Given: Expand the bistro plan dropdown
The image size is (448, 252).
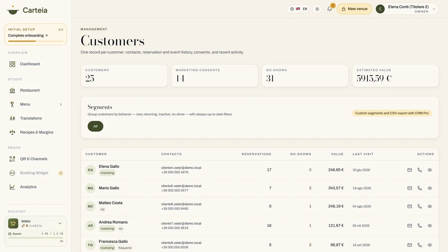Looking at the screenshot, I should [x=60, y=223].
